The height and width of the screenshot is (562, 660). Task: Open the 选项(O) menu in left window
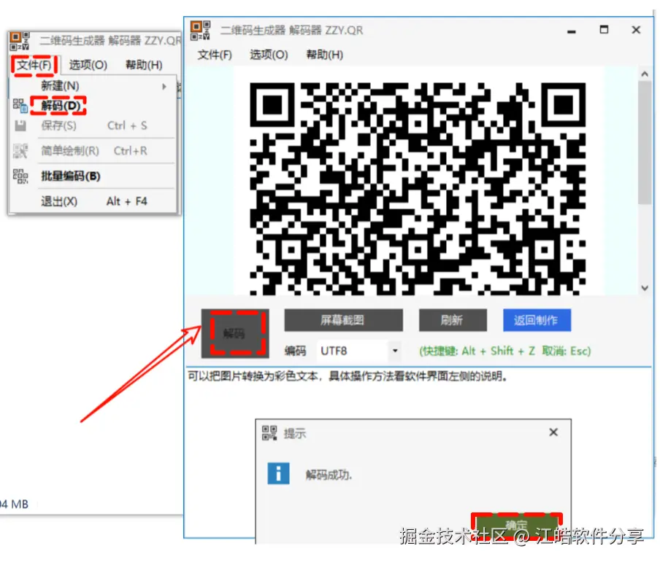(x=88, y=65)
